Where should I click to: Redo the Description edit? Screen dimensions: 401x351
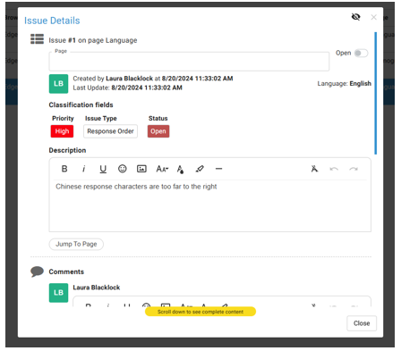354,169
